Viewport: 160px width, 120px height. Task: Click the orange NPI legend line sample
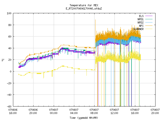(x=149, y=26)
